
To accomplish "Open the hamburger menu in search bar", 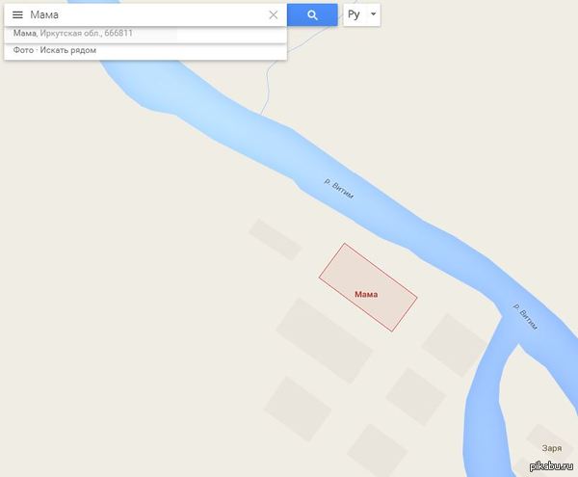I will point(17,14).
